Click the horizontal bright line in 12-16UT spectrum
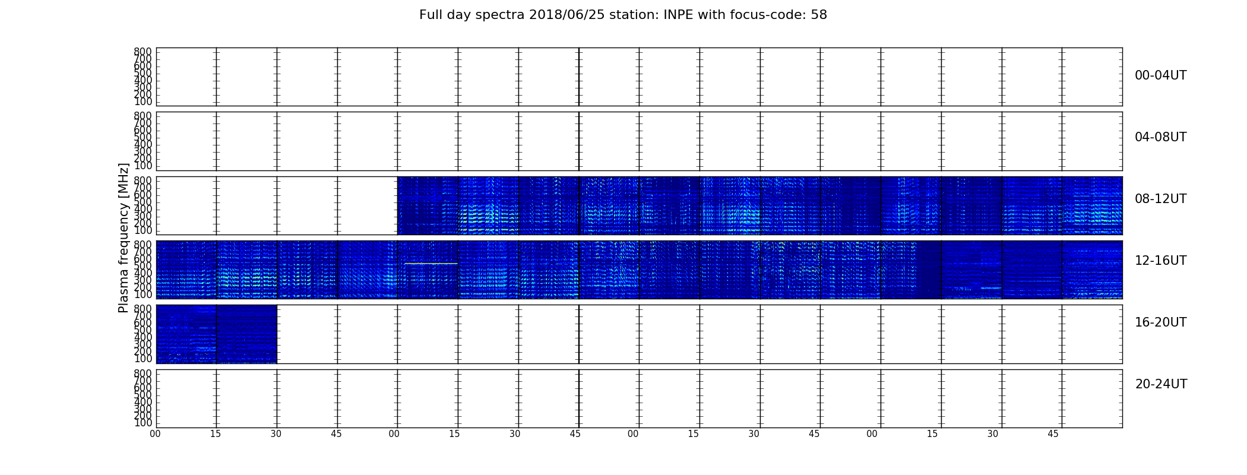Image resolution: width=1247 pixels, height=475 pixels. click(431, 263)
